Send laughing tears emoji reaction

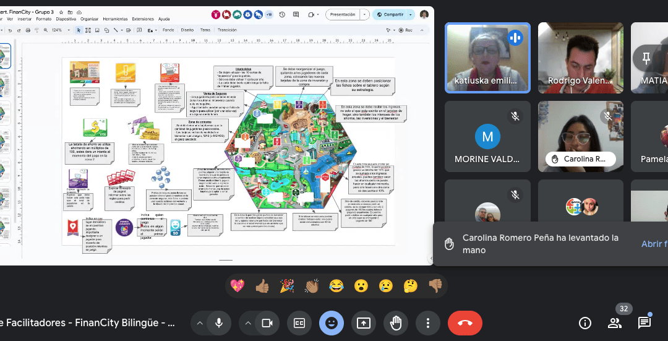click(x=336, y=286)
